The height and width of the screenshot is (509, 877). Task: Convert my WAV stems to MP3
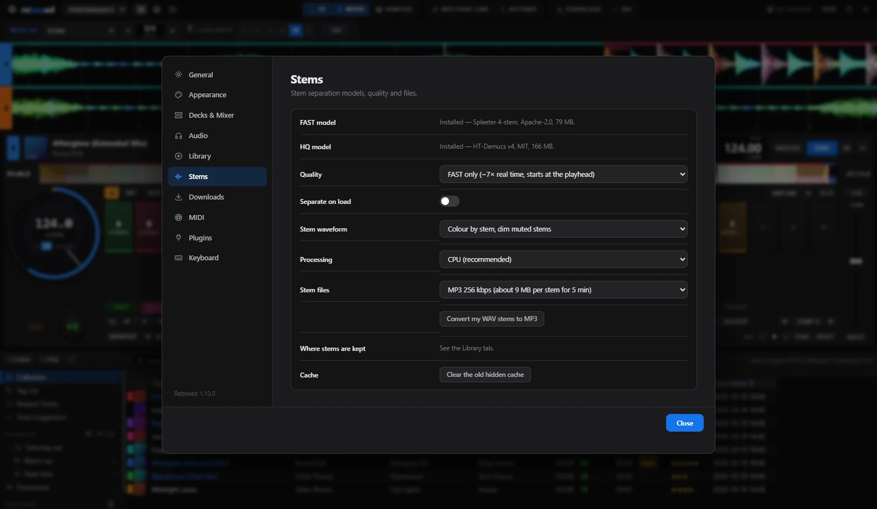(x=492, y=319)
